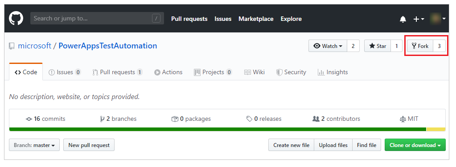Open PowerAppsTestAutomation repository link
Viewport: 456px width, 167px height.
click(108, 46)
